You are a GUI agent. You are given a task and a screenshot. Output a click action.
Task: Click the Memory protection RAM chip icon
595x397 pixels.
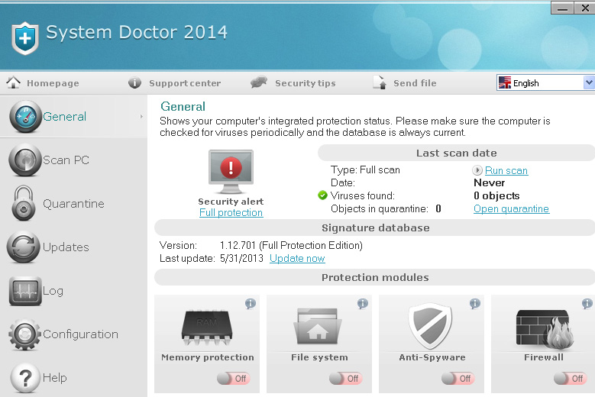pyautogui.click(x=207, y=328)
